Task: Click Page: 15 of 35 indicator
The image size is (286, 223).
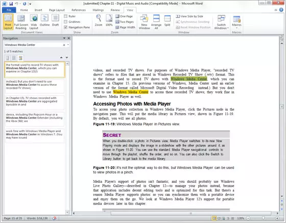Action: (x=13, y=218)
